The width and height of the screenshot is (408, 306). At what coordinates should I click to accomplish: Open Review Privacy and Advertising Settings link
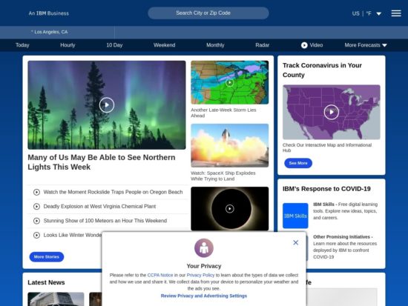point(204,296)
